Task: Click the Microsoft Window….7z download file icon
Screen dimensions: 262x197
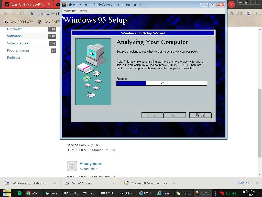Action: (126, 183)
